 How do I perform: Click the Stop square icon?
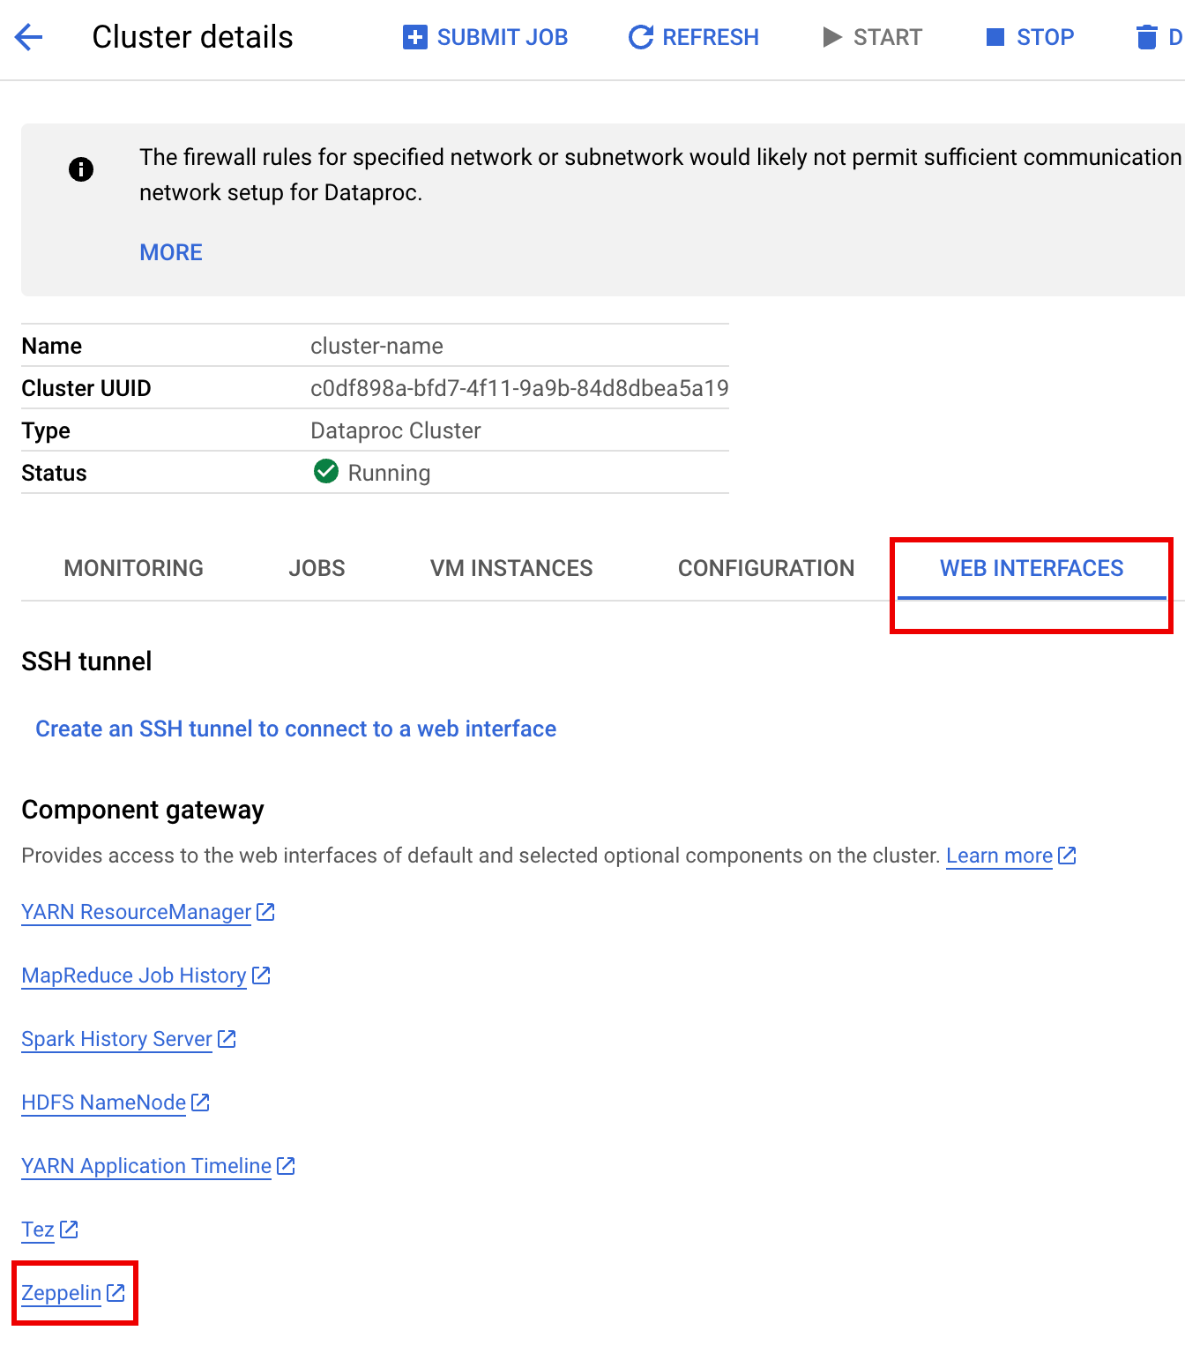pyautogui.click(x=995, y=37)
